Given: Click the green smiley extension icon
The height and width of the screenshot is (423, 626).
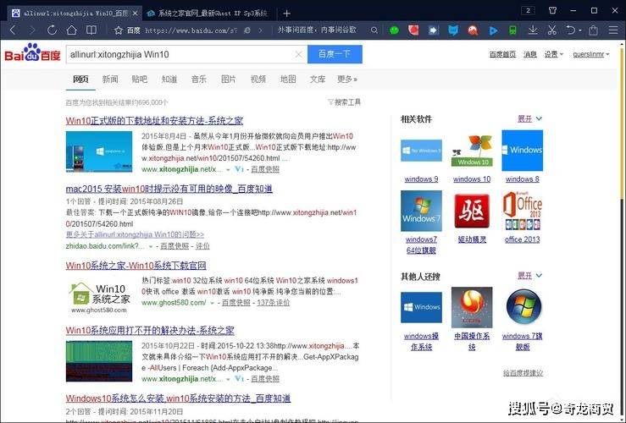Looking at the screenshot, I should [x=394, y=30].
